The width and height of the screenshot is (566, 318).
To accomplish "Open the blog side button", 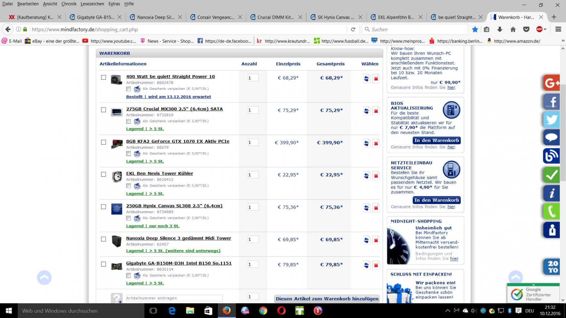I will [x=552, y=156].
